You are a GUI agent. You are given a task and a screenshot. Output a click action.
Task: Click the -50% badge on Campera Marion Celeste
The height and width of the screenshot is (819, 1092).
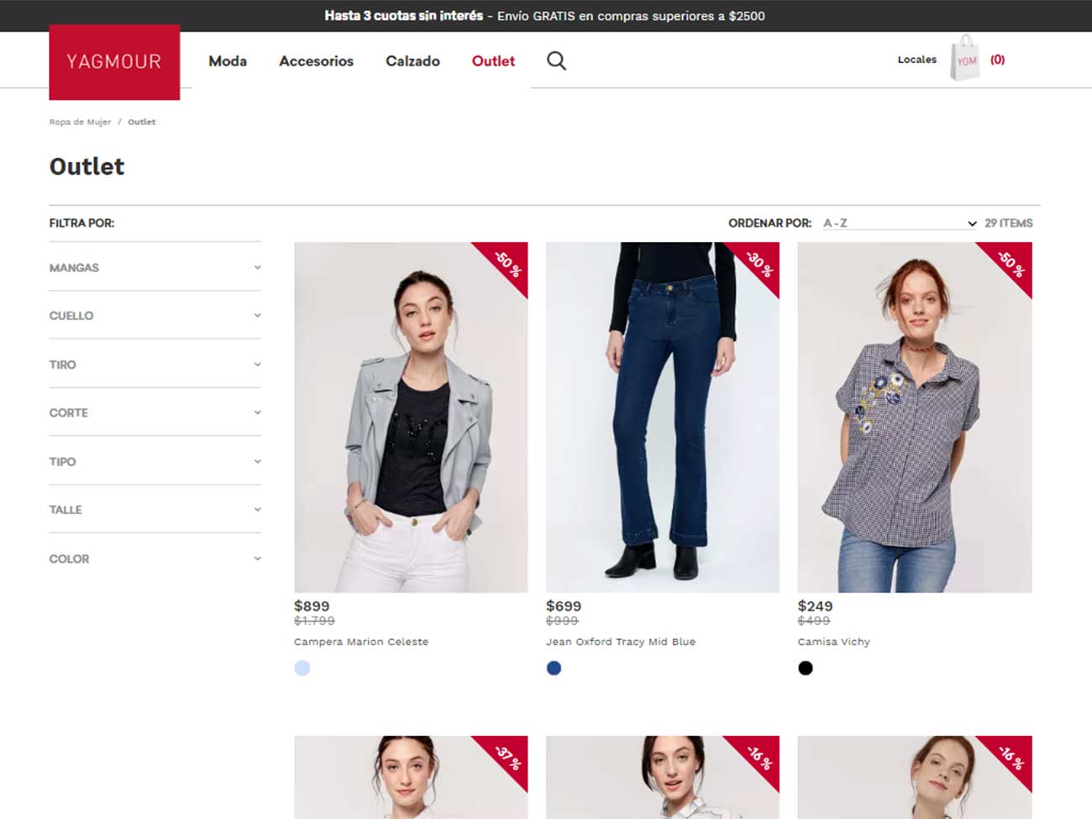coord(506,264)
